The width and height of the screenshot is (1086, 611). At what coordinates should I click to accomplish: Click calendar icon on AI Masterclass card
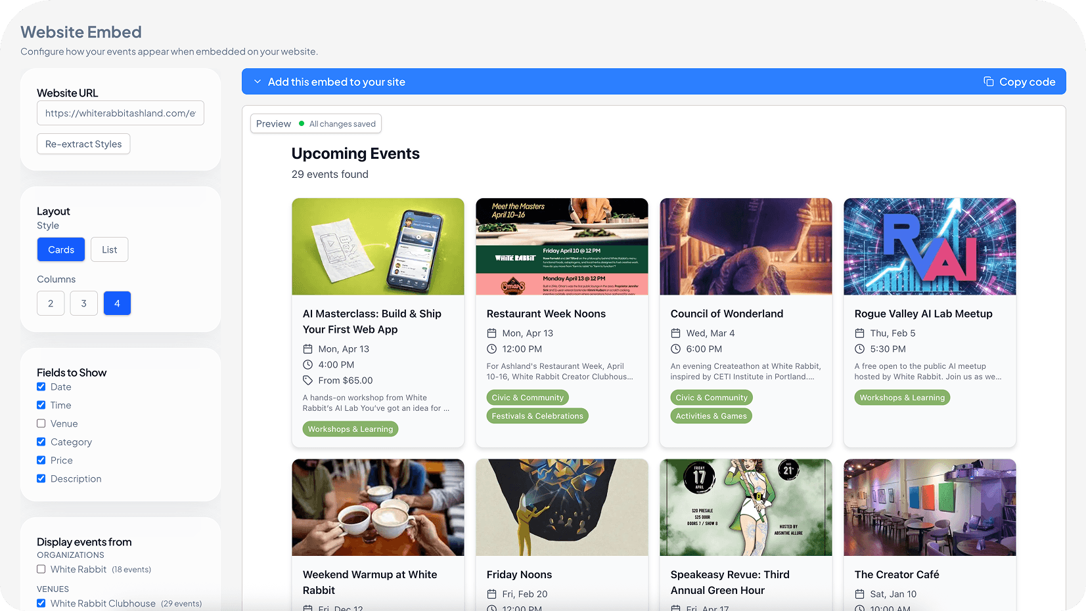pyautogui.click(x=307, y=348)
